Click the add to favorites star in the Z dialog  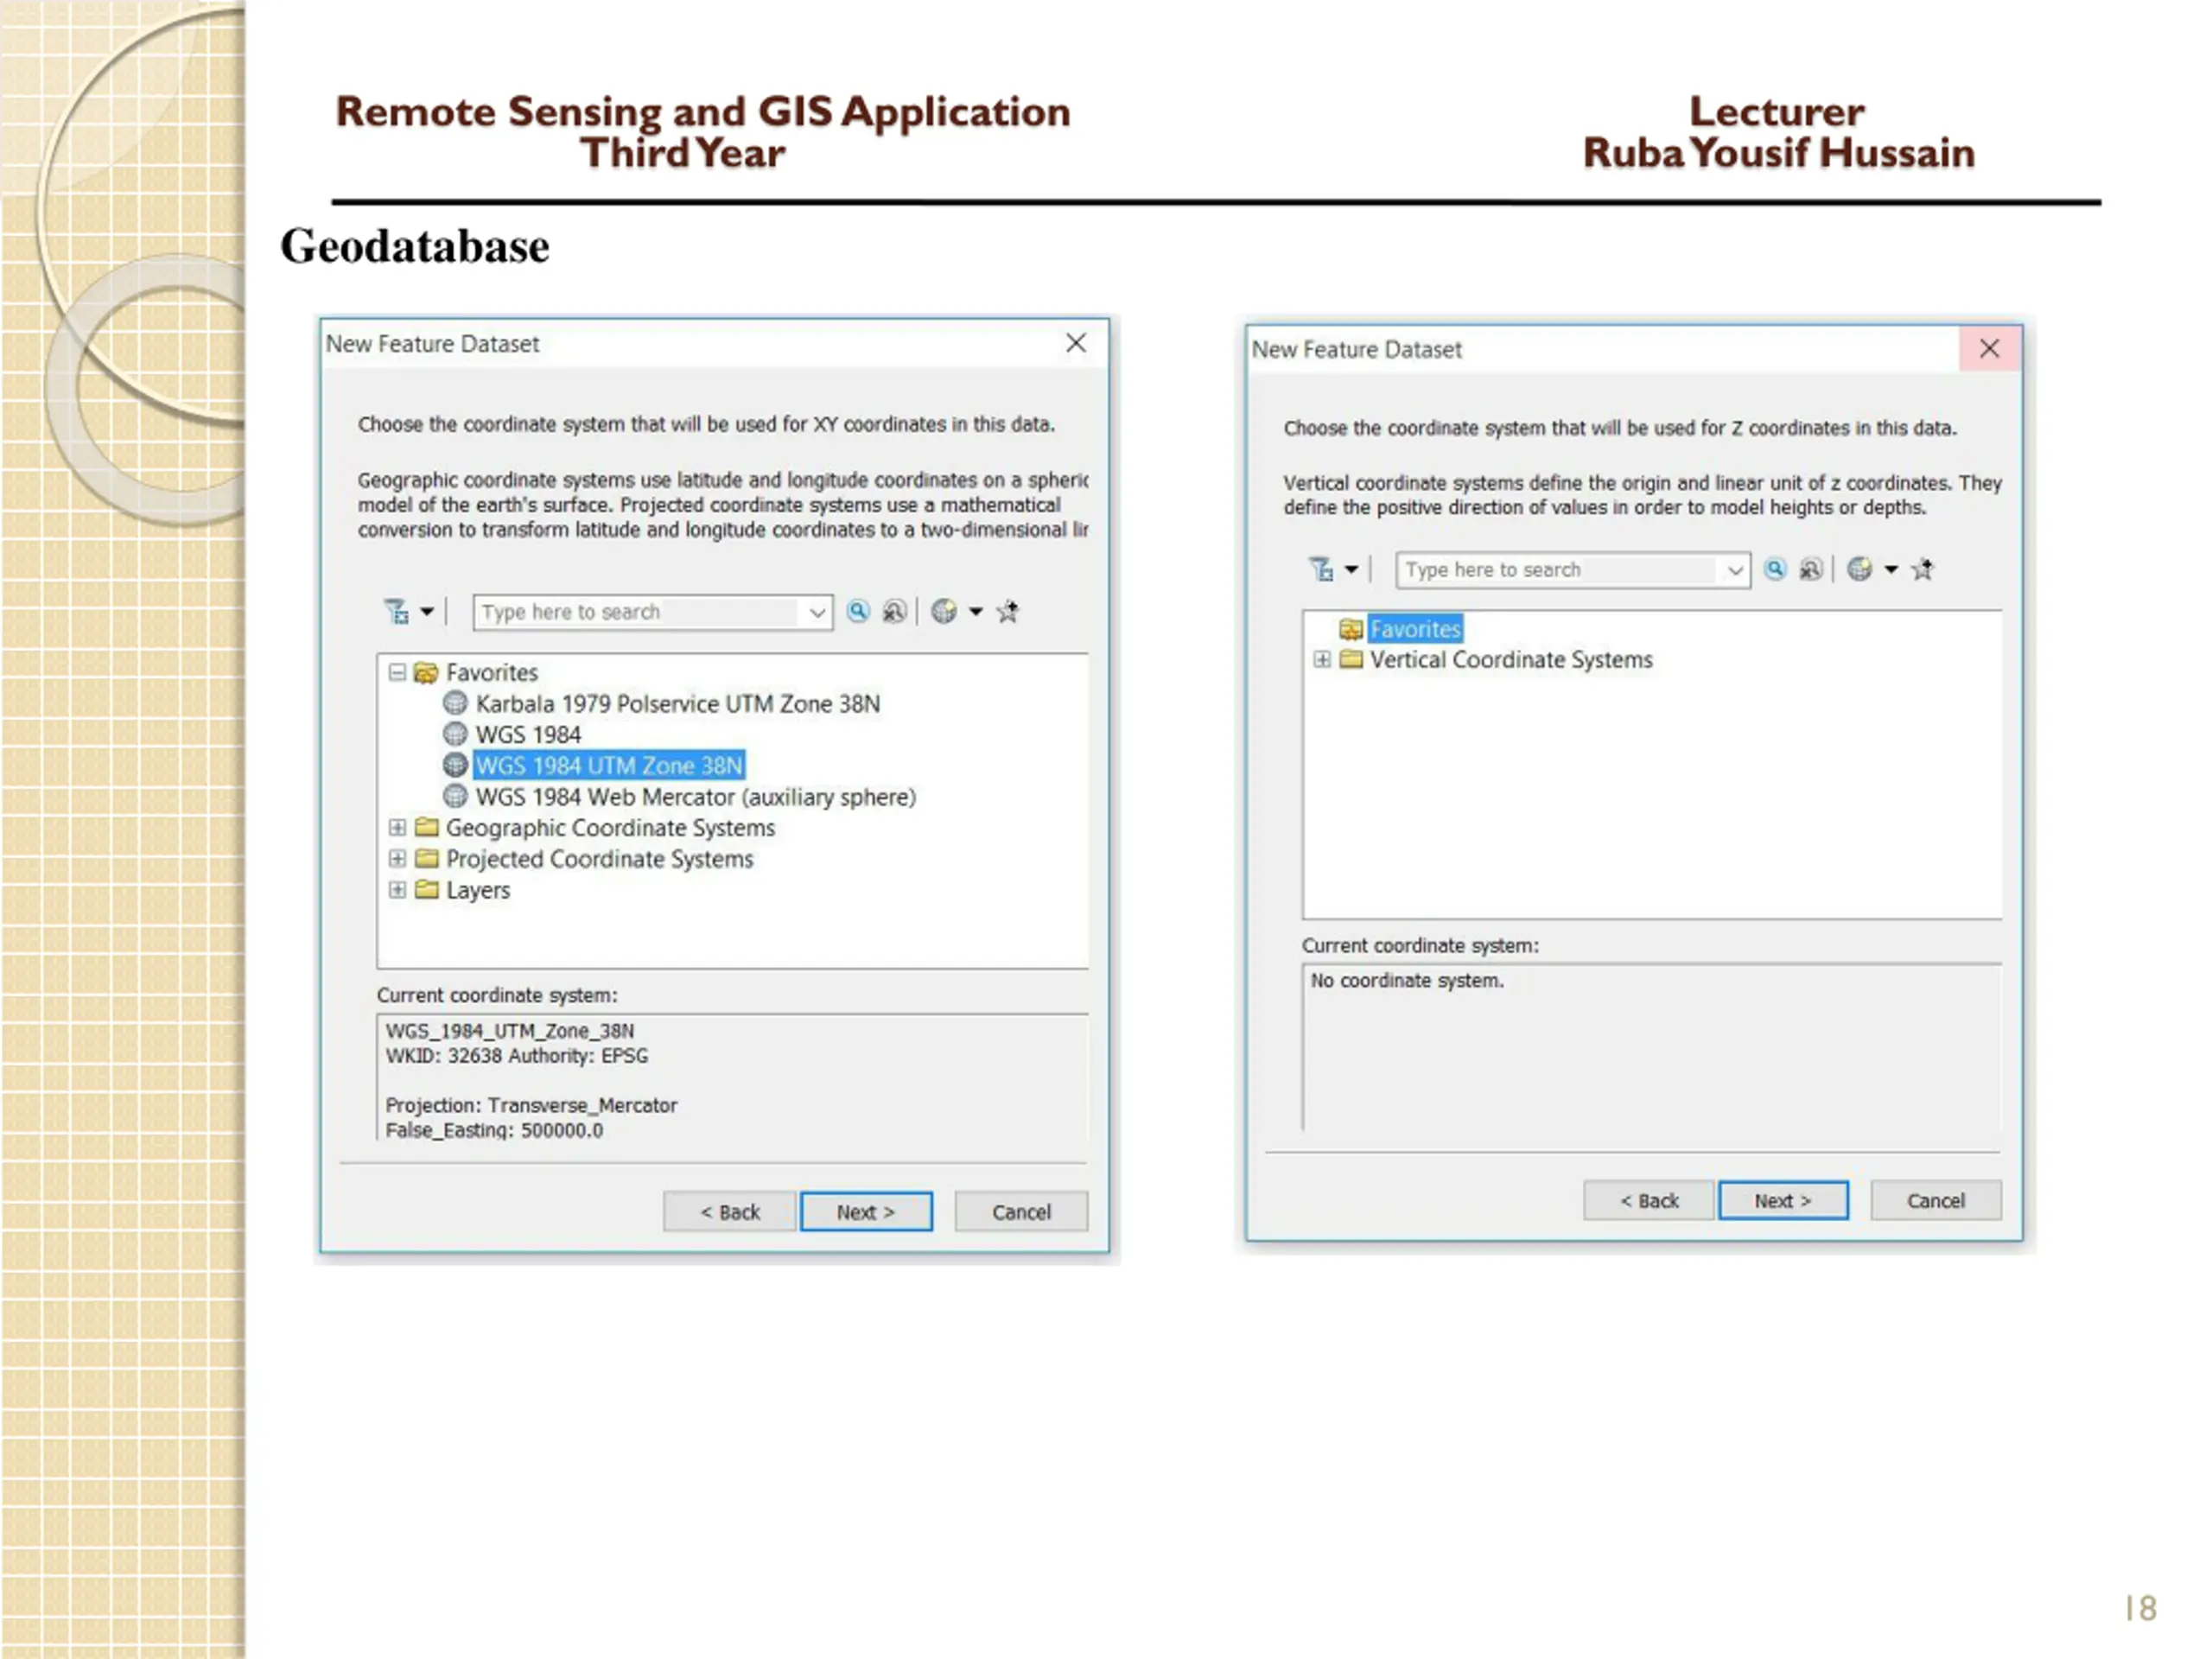pyautogui.click(x=1922, y=569)
